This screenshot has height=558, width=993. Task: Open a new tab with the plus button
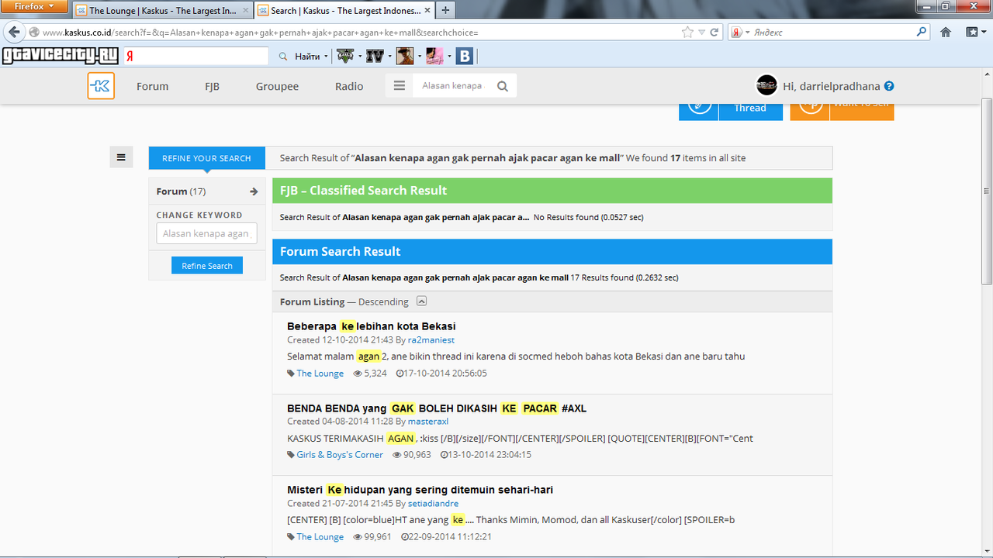point(446,10)
